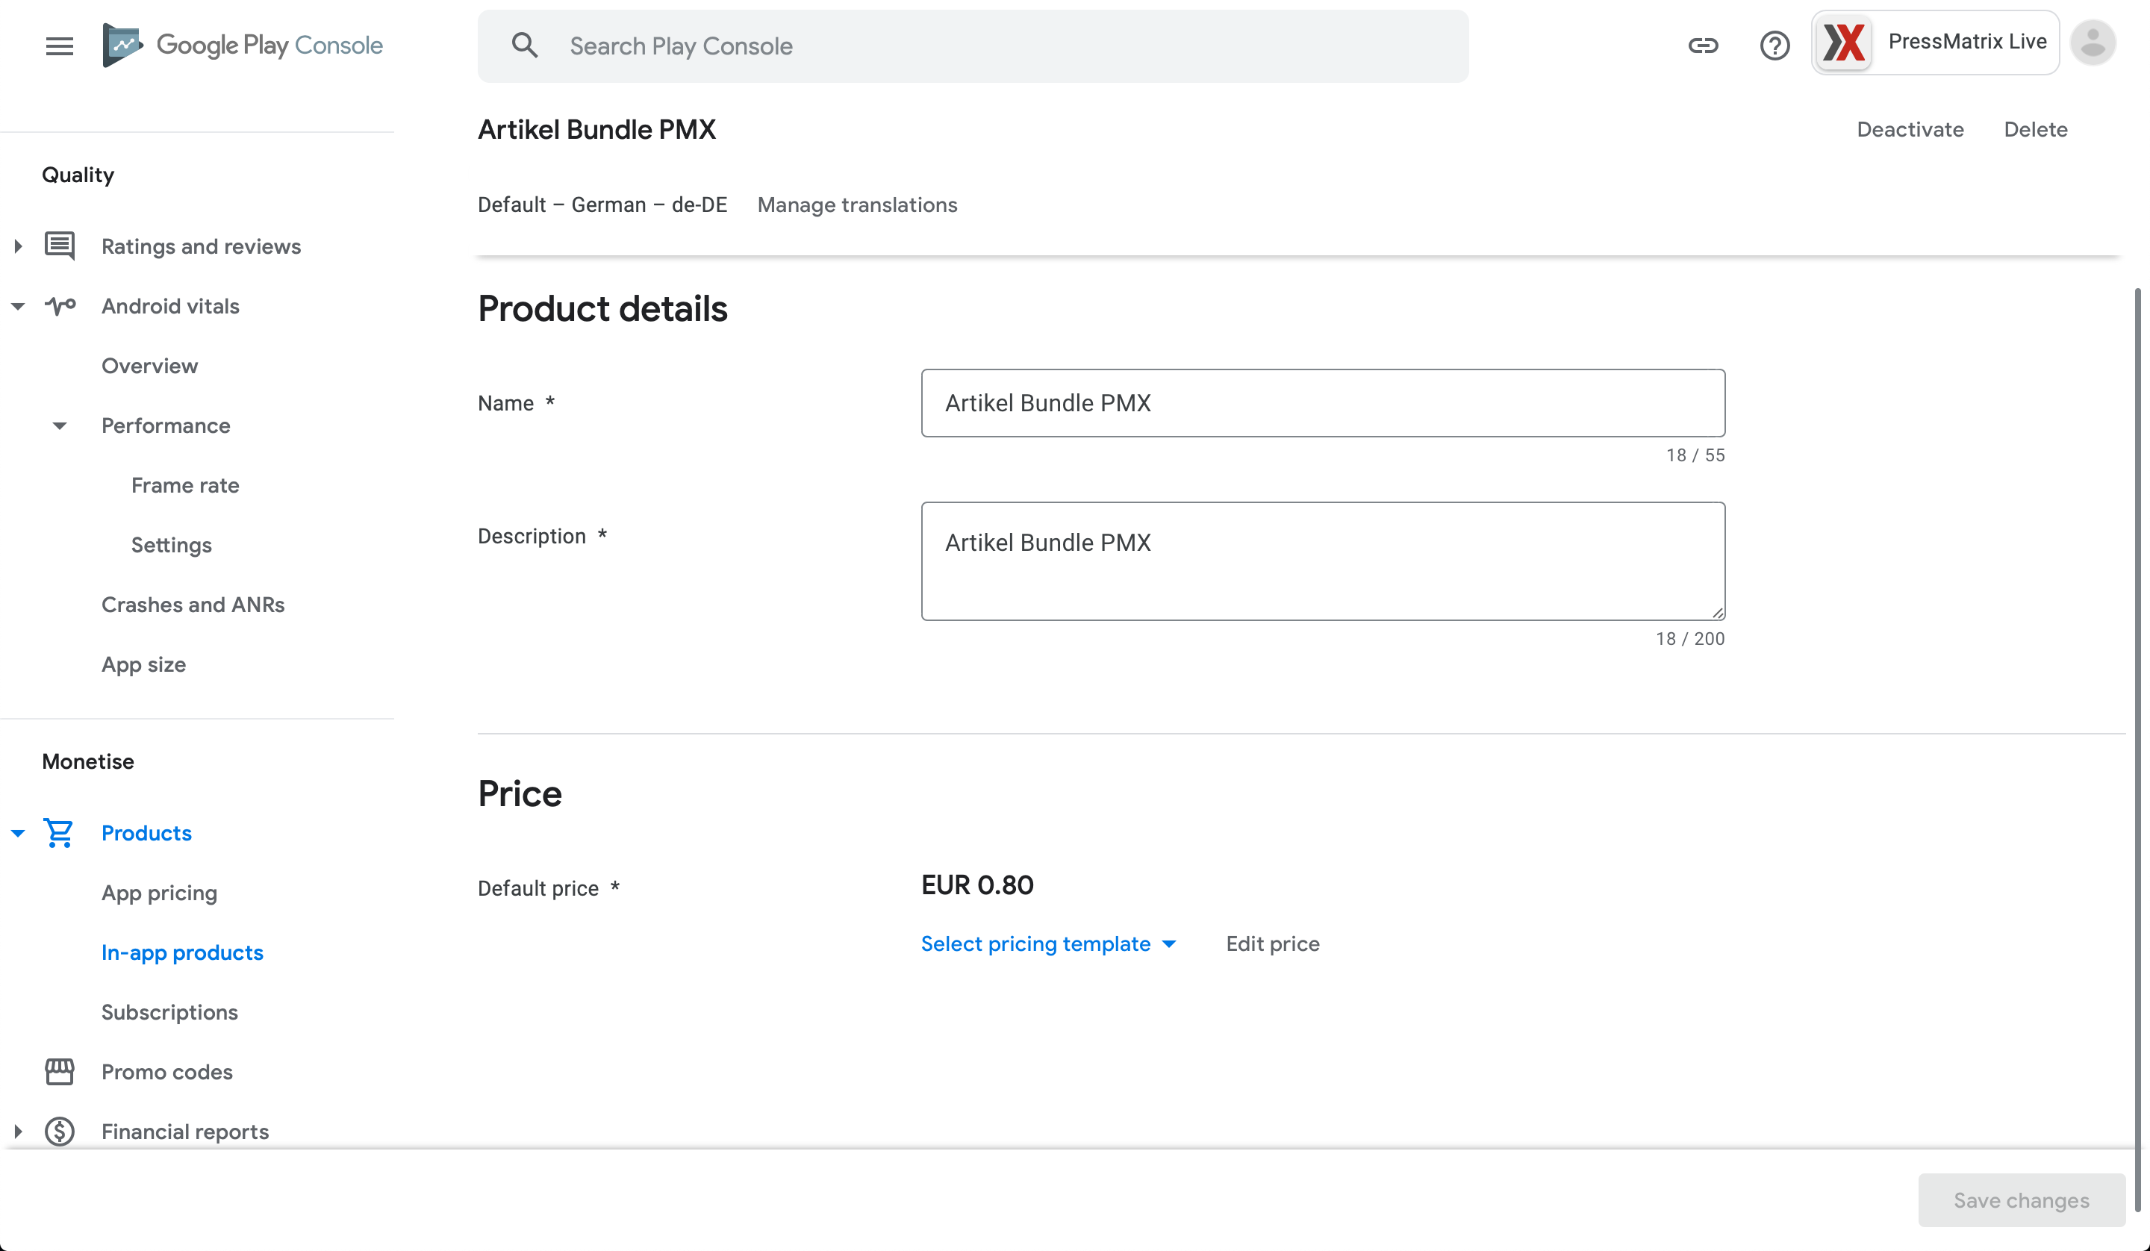Open the hamburger navigation menu
Viewport: 2150px width, 1251px height.
tap(59, 46)
